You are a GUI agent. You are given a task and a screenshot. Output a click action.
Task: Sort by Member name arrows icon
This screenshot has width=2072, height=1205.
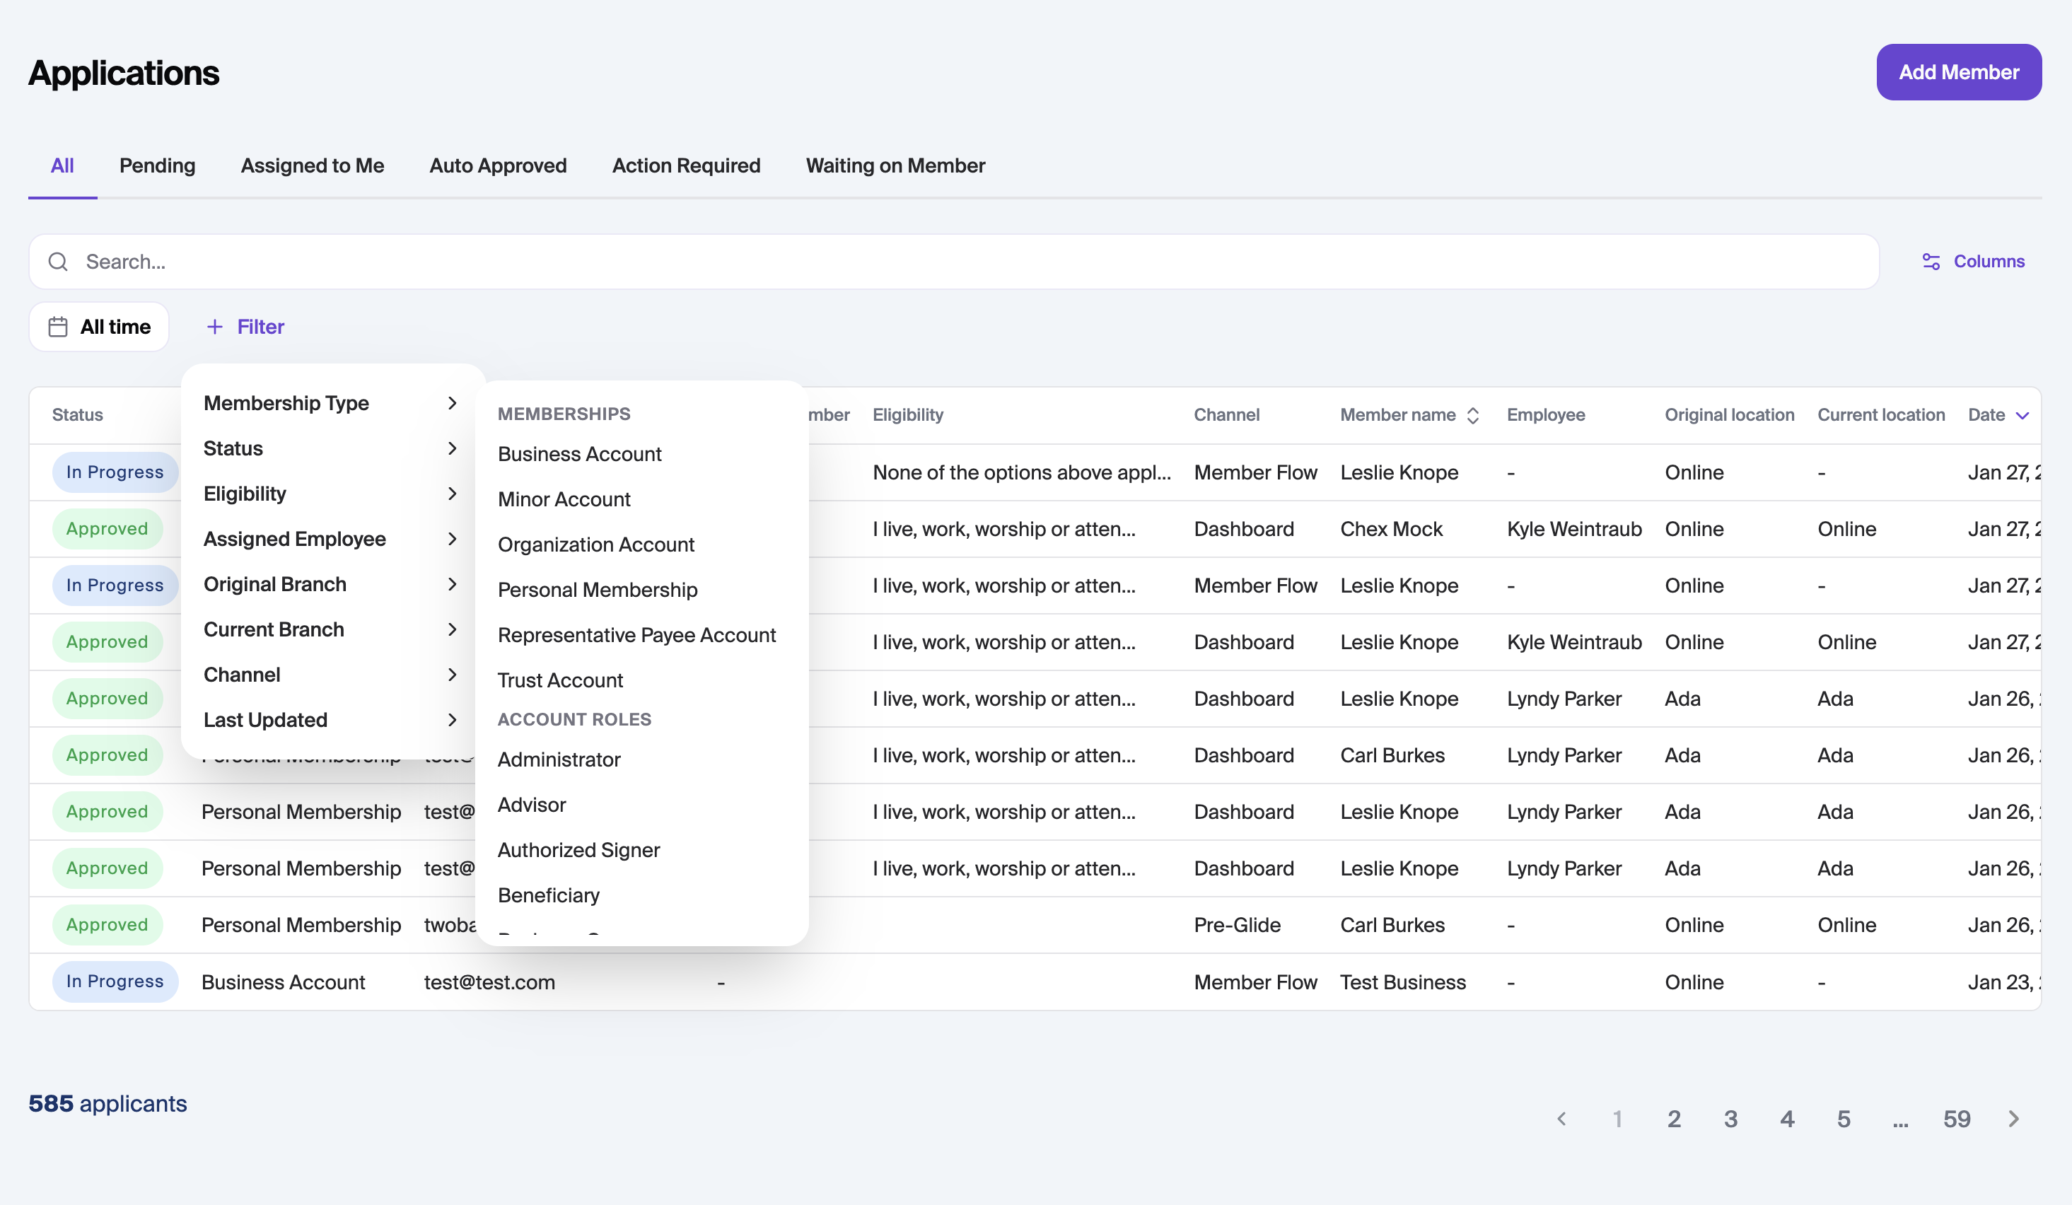point(1472,415)
